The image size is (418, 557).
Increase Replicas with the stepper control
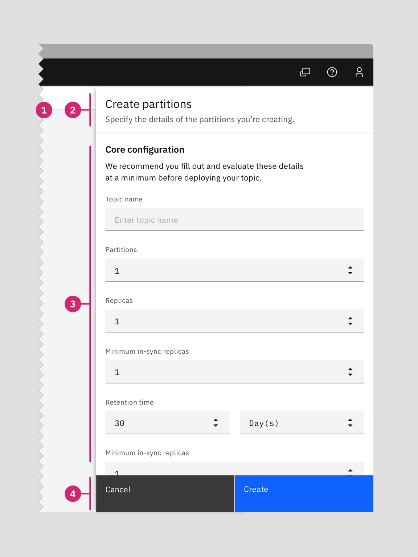[x=350, y=318]
